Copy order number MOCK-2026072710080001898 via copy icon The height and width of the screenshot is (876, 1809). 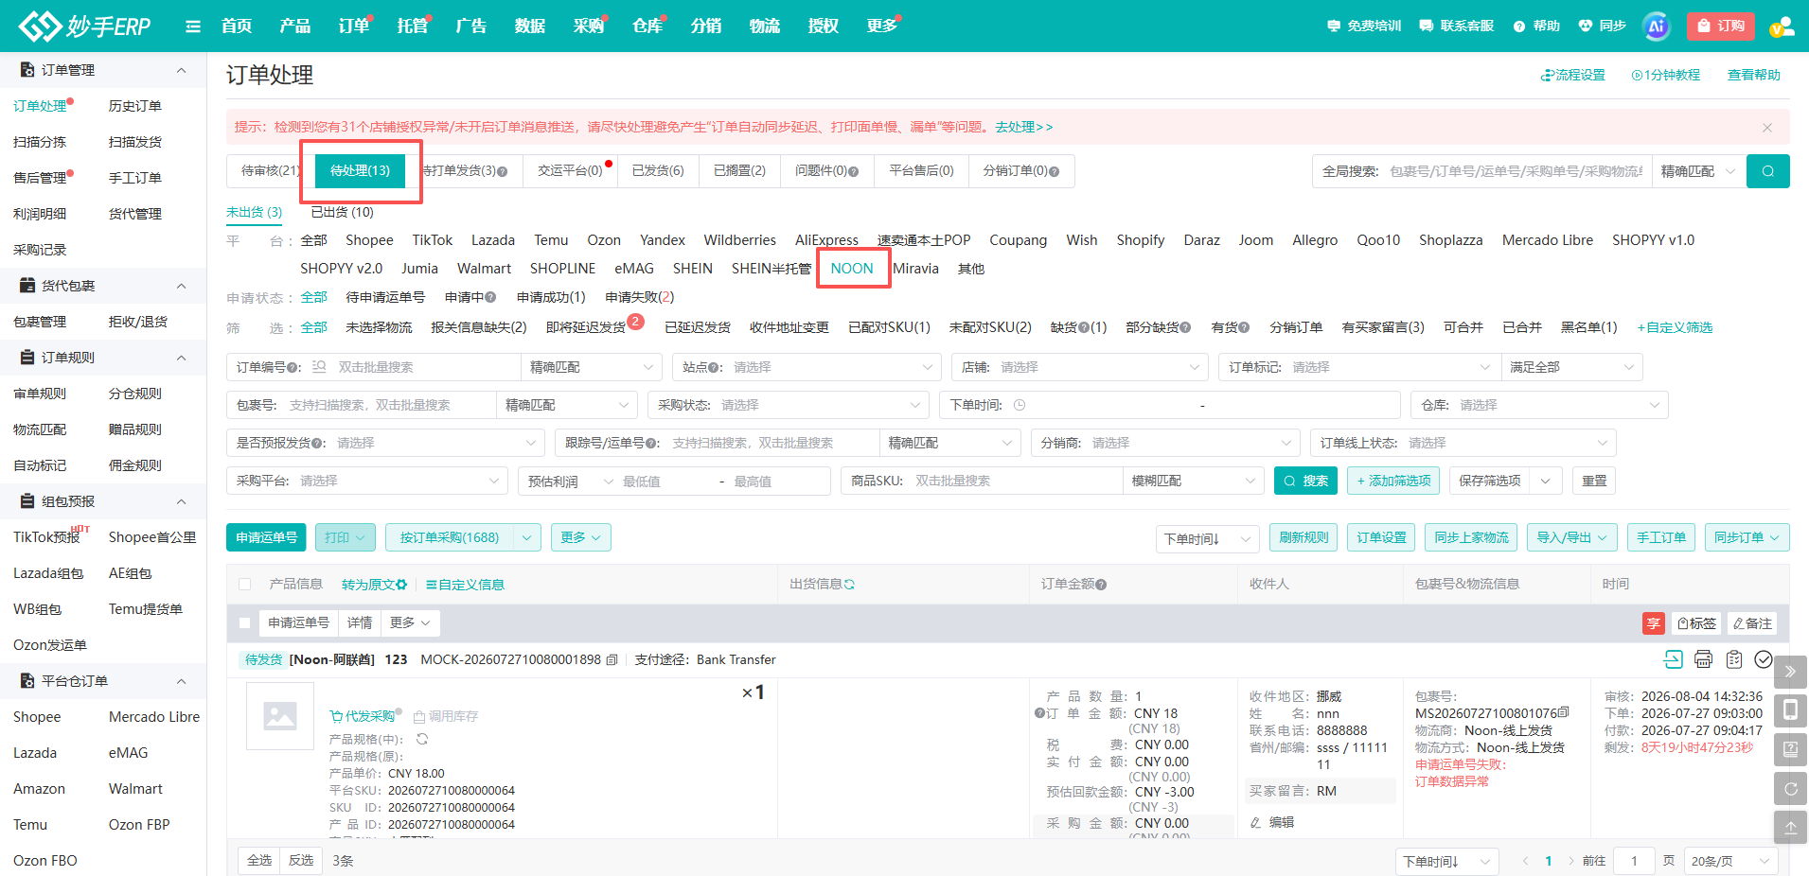pyautogui.click(x=612, y=660)
